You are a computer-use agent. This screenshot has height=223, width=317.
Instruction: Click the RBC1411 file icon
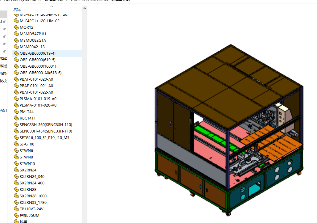(x=16, y=118)
